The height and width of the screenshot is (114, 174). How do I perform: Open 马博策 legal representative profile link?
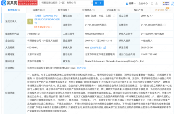click(47, 19)
